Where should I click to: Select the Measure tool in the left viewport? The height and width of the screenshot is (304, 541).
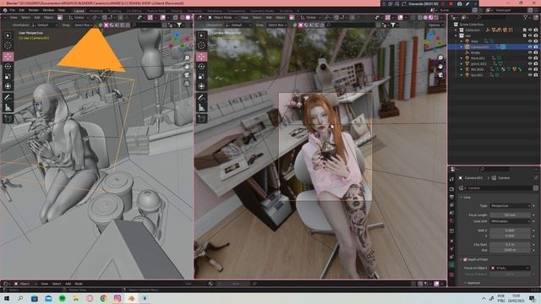click(8, 107)
